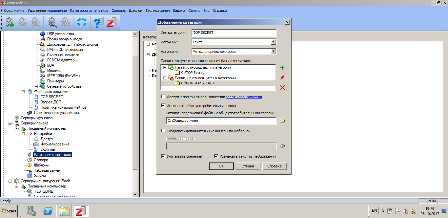The width and height of the screenshot is (448, 218).
Task: Select Задачи tree node
Action: [x=40, y=176]
